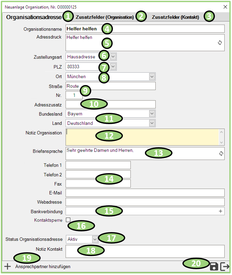232x275 pixels.
Task: Close the Neuanlage Organisation window
Action: (x=225, y=7)
